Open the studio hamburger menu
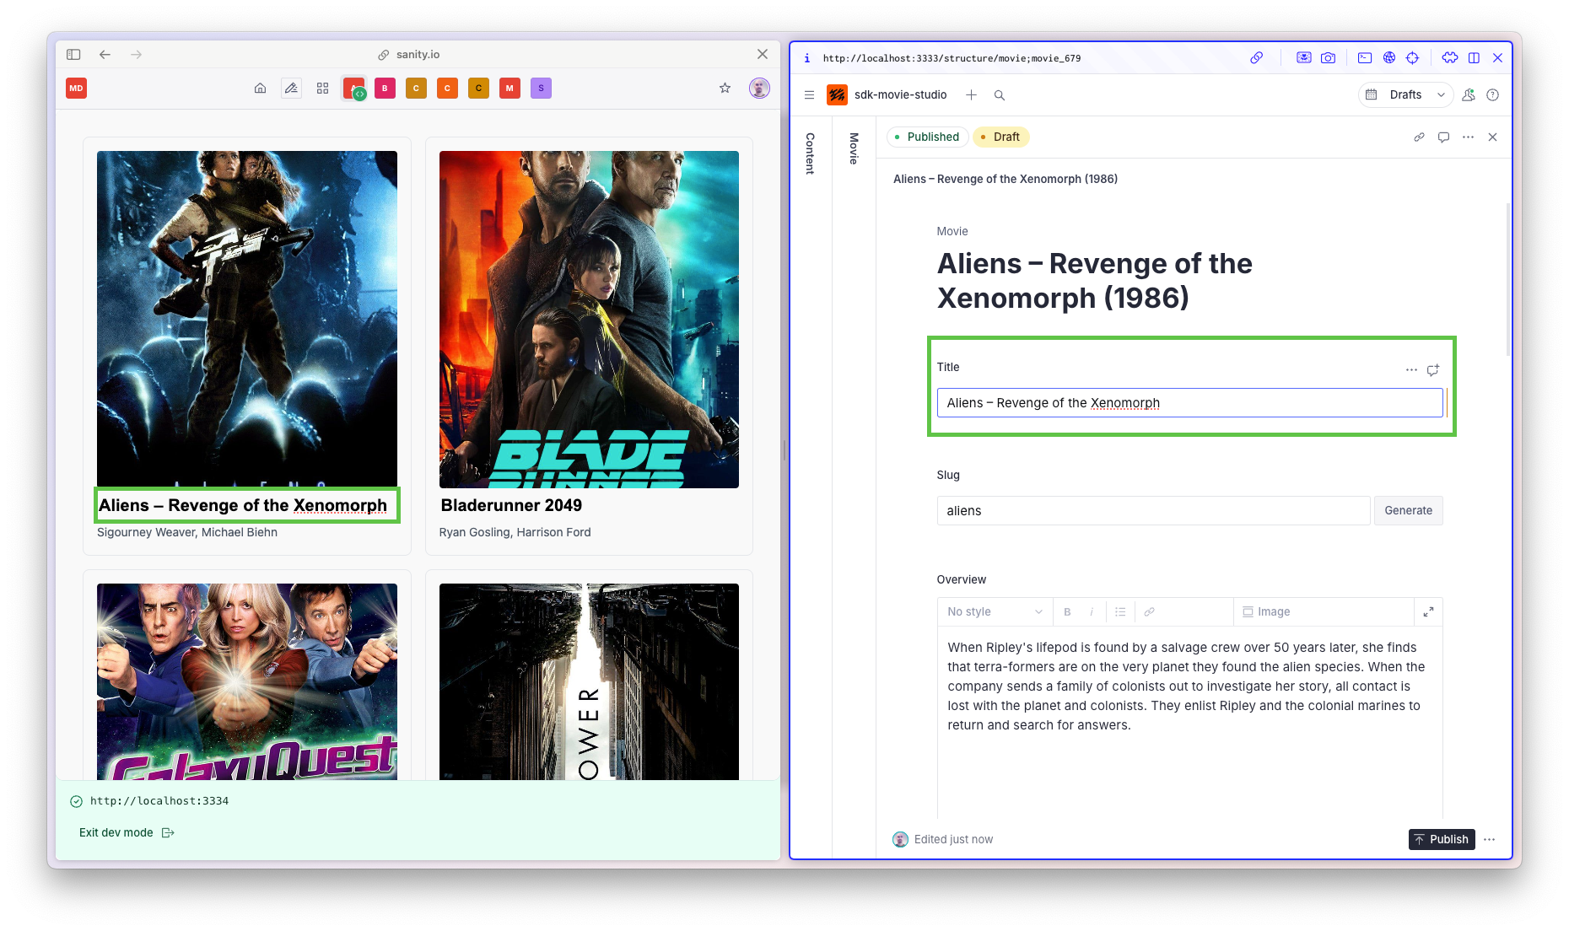The width and height of the screenshot is (1569, 931). (x=809, y=95)
